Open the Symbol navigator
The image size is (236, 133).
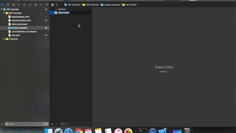click(x=13, y=5)
